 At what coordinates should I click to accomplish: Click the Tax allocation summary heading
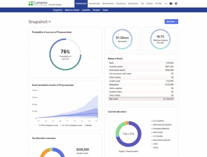44,138
